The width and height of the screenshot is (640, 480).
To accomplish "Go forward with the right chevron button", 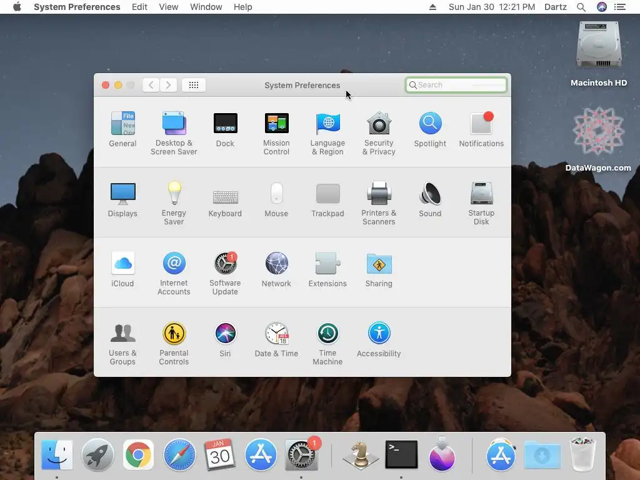I will click(x=168, y=85).
